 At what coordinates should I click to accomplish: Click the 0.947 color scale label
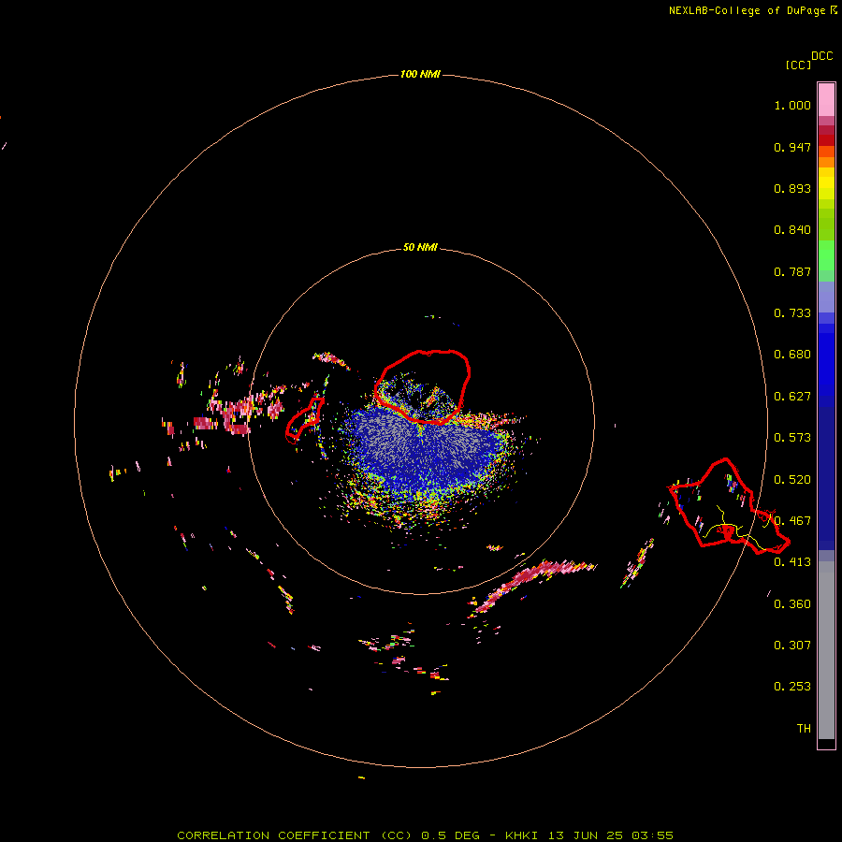[792, 147]
